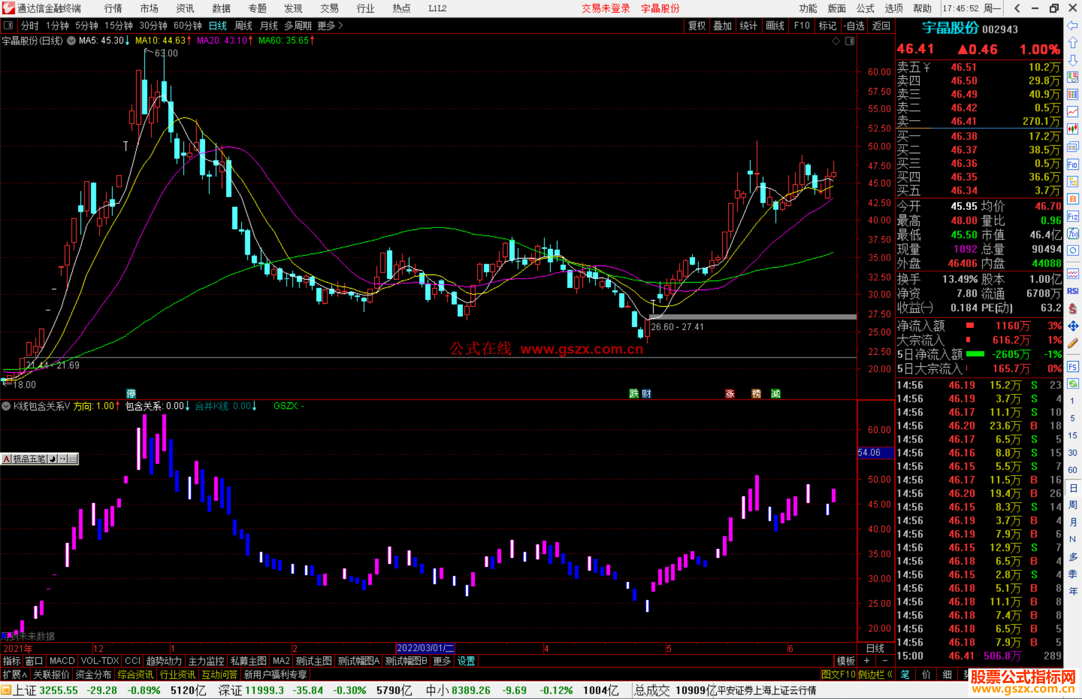Image resolution: width=1082 pixels, height=699 pixels.
Task: Open the 版面 layout menu
Action: (x=837, y=9)
